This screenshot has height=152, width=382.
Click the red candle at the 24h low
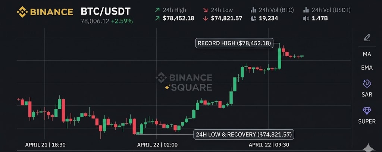(x=134, y=126)
